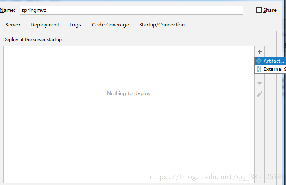Select the Startup/Connection tab
This screenshot has width=286, height=185.
click(x=162, y=25)
